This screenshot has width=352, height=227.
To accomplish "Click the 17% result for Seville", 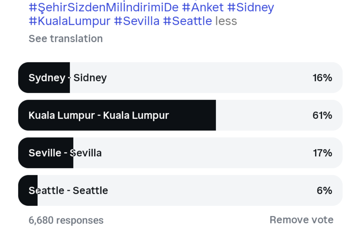I will 322,153.
